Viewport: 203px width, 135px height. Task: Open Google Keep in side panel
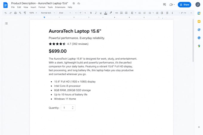[199, 21]
